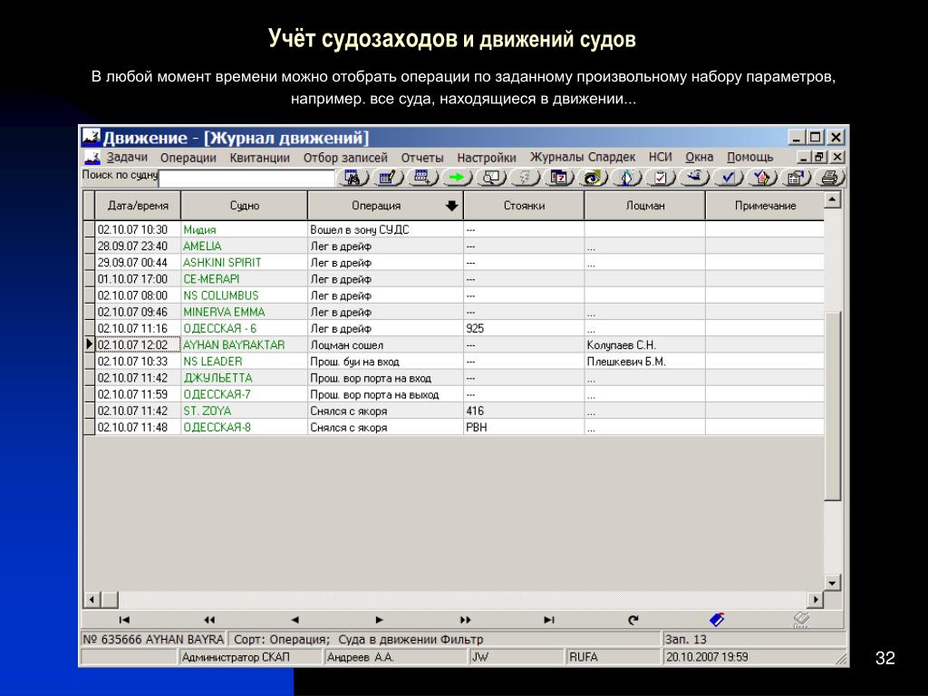Sort by the Лоцман column header
Image resolution: width=928 pixels, height=696 pixels.
click(x=644, y=206)
